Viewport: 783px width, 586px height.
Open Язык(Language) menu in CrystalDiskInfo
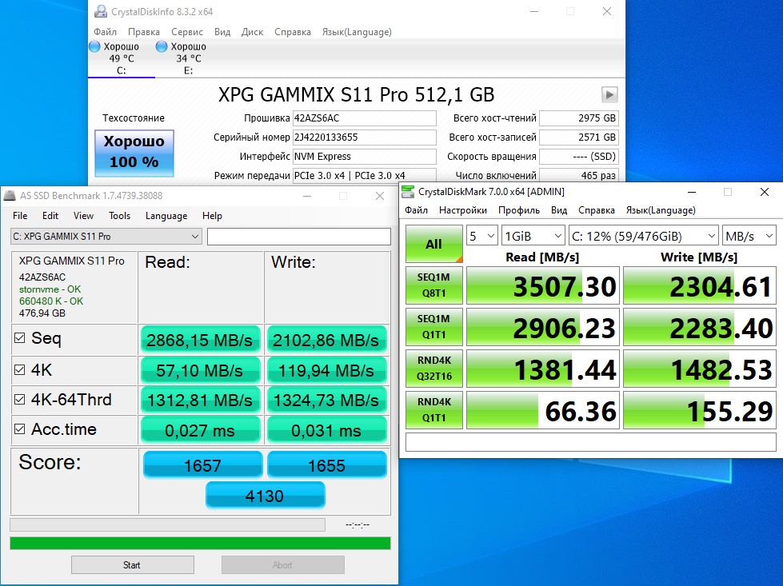[357, 32]
